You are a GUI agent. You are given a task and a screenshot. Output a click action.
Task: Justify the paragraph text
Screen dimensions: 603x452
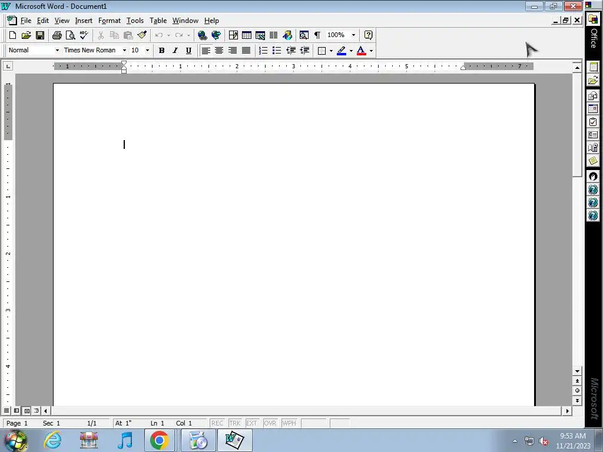pos(246,51)
